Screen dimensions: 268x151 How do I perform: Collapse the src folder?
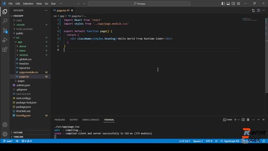(30, 37)
